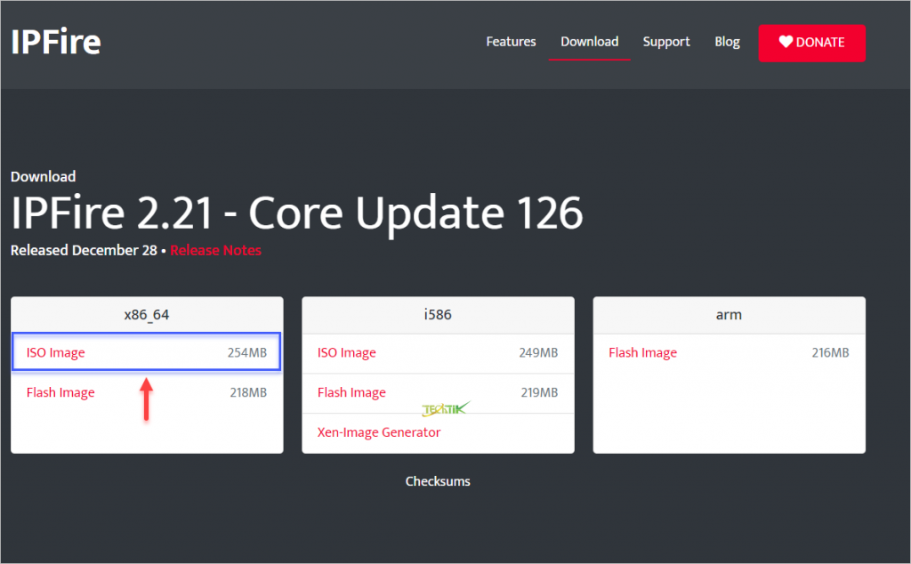Click the Released December 28 text
This screenshot has height=564, width=911.
[84, 250]
